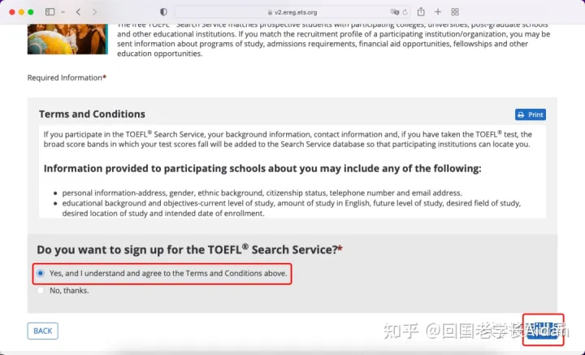Click the educational background bullet text
This screenshot has height=355, width=585.
click(x=292, y=208)
